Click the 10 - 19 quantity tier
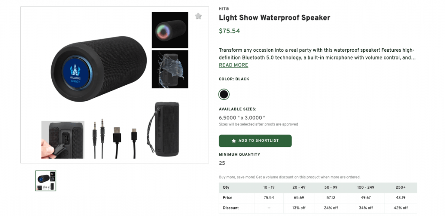 coord(269,187)
